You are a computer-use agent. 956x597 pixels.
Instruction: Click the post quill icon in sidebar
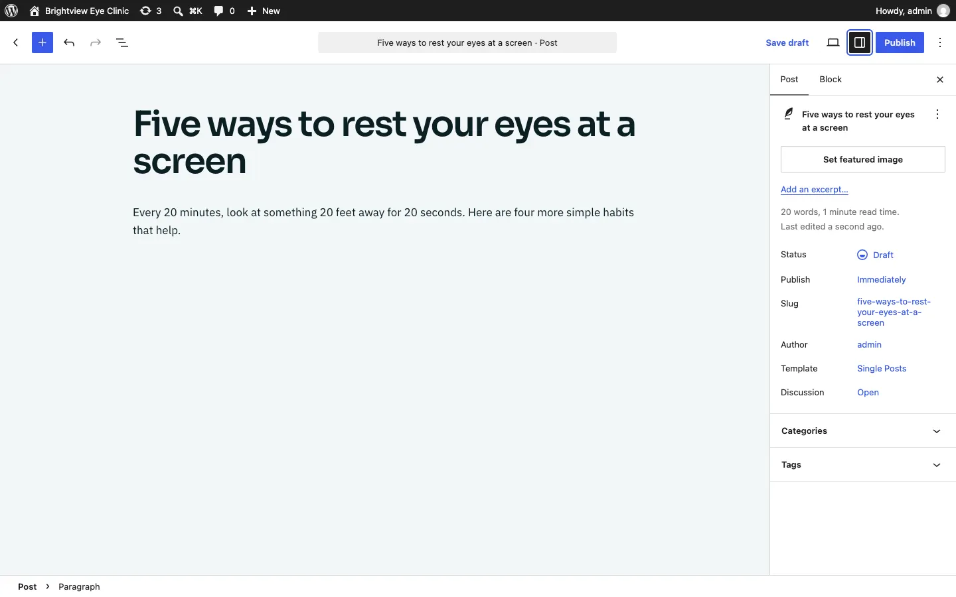point(789,114)
